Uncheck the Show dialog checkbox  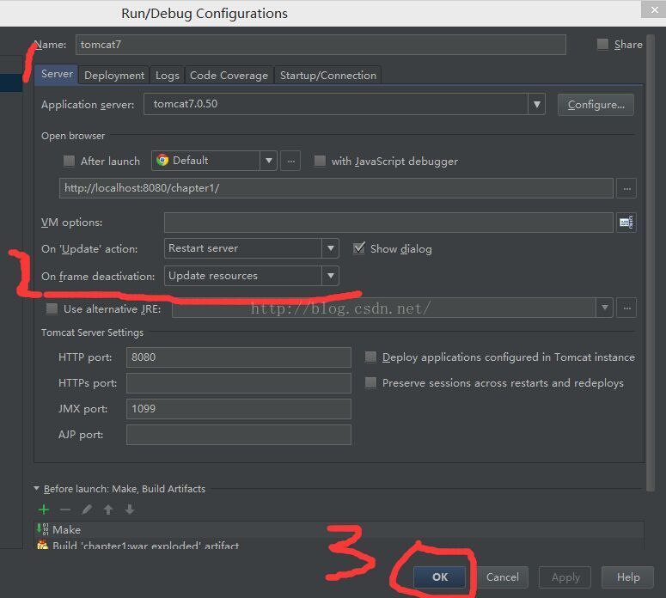pyautogui.click(x=359, y=248)
